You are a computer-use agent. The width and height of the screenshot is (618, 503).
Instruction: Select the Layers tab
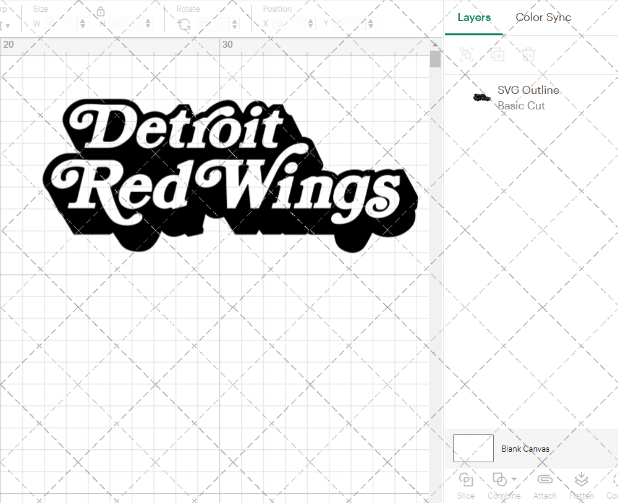[473, 17]
